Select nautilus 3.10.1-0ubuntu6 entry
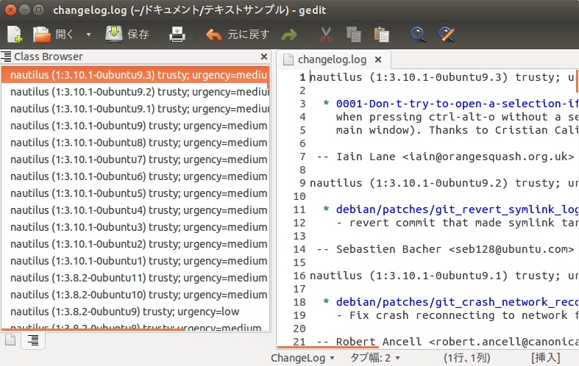579x366 pixels. (x=135, y=176)
